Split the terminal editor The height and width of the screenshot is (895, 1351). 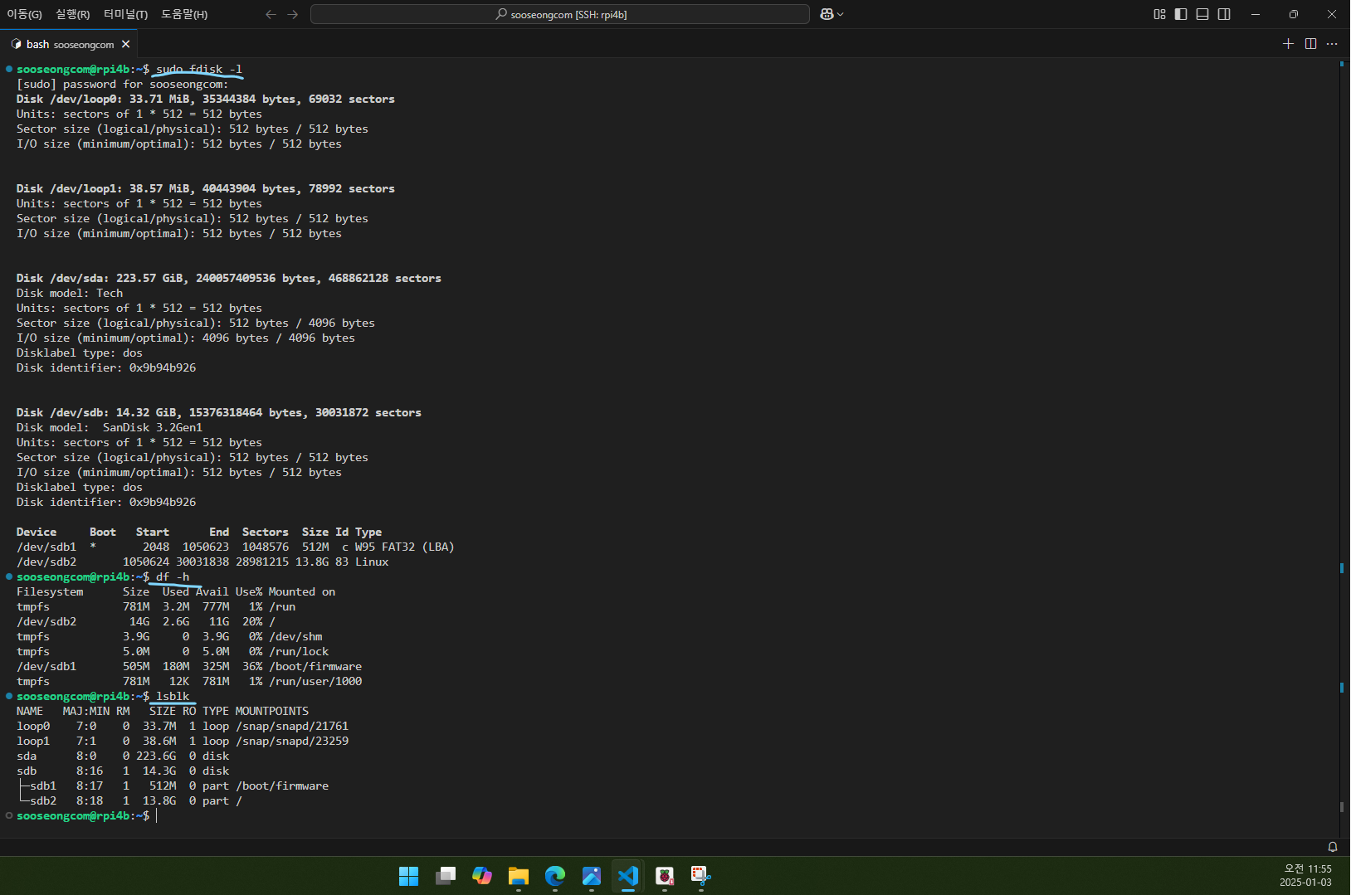coord(1310,44)
